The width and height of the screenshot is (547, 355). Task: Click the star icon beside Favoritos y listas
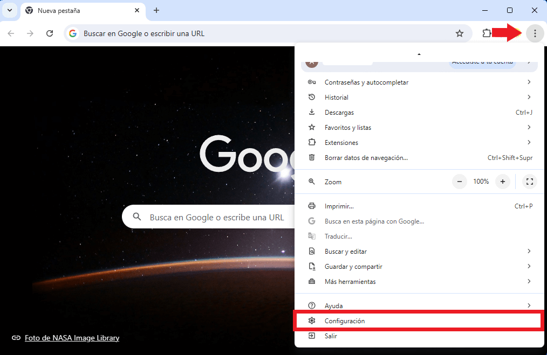[x=311, y=127]
